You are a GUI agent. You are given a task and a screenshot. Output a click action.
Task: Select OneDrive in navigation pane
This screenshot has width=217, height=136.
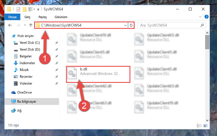(x=25, y=92)
